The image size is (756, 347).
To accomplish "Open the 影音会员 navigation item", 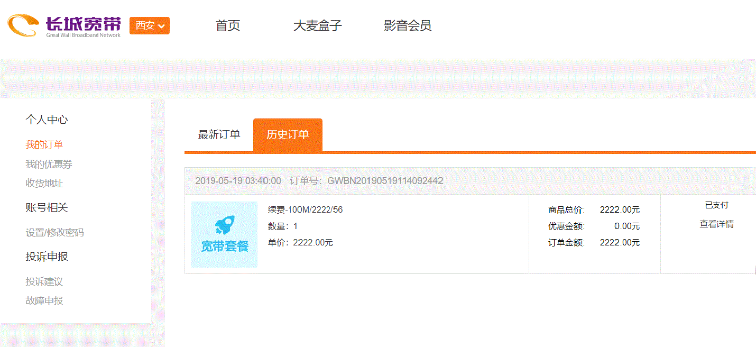I will (x=407, y=25).
